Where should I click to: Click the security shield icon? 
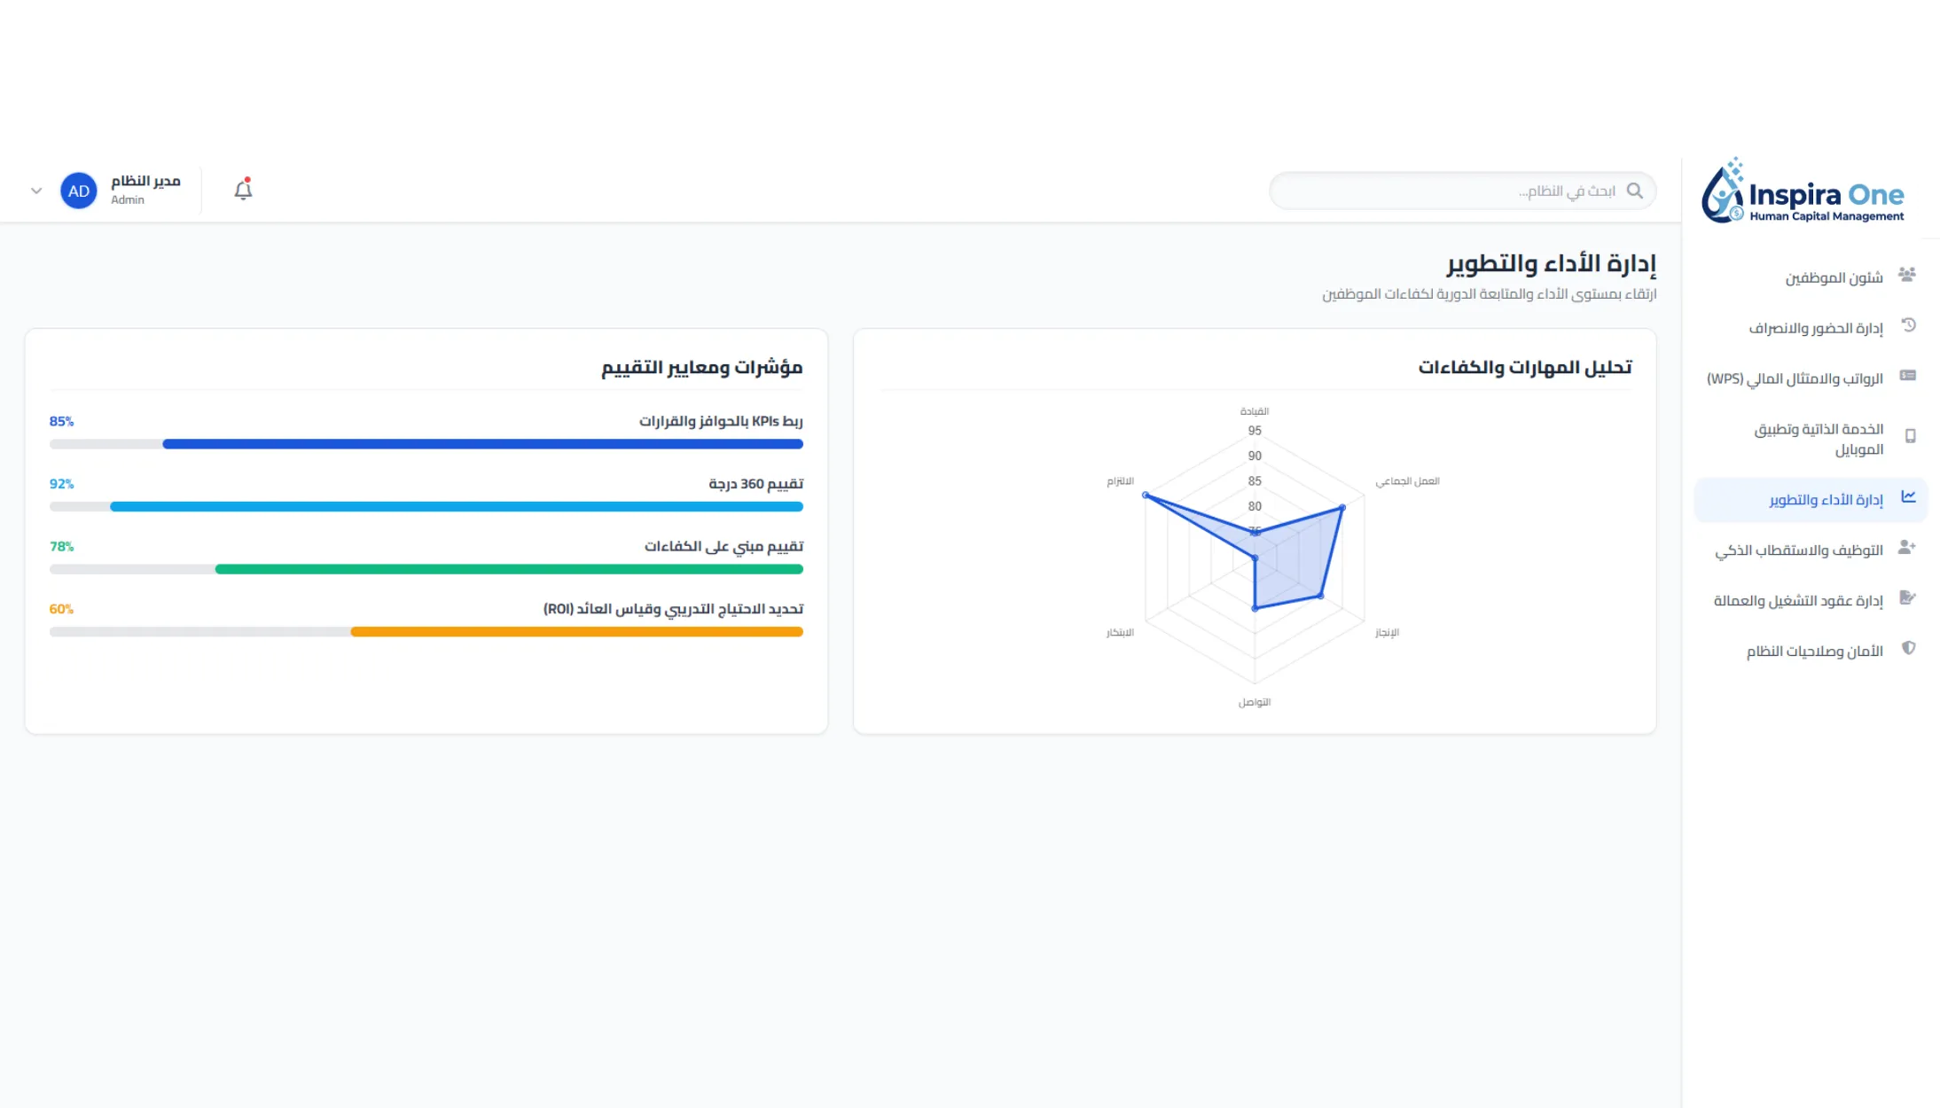point(1909,649)
